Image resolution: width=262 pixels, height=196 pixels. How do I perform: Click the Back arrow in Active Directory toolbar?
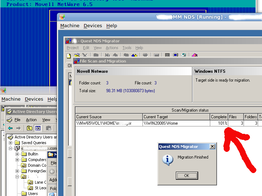pyautogui.click(x=10, y=128)
